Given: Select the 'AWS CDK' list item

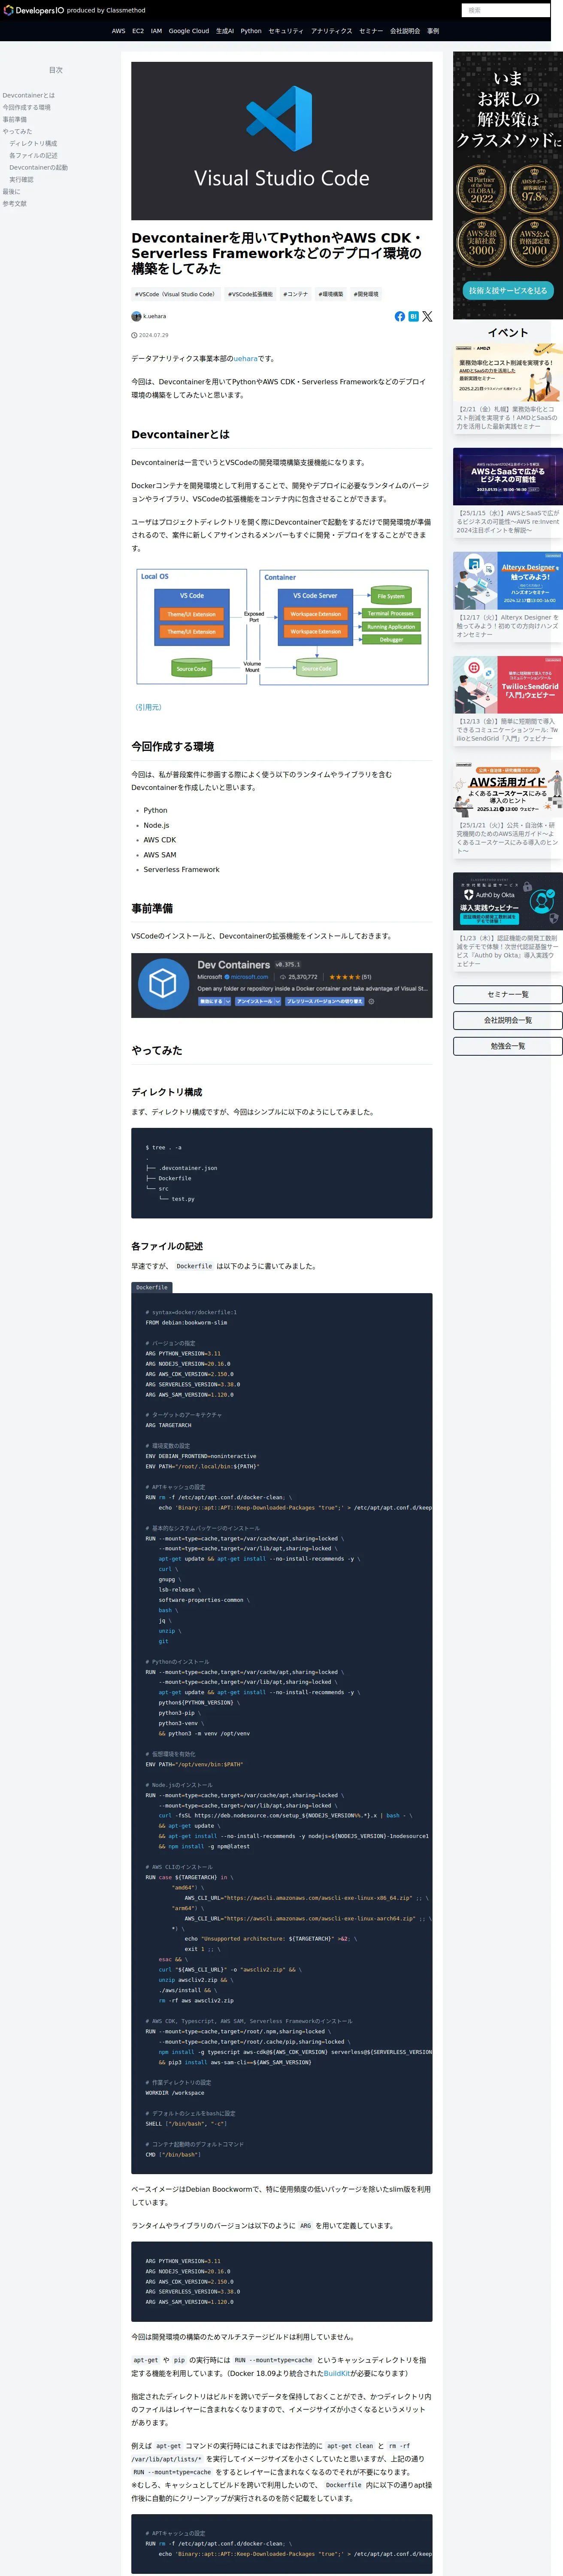Looking at the screenshot, I should point(159,840).
